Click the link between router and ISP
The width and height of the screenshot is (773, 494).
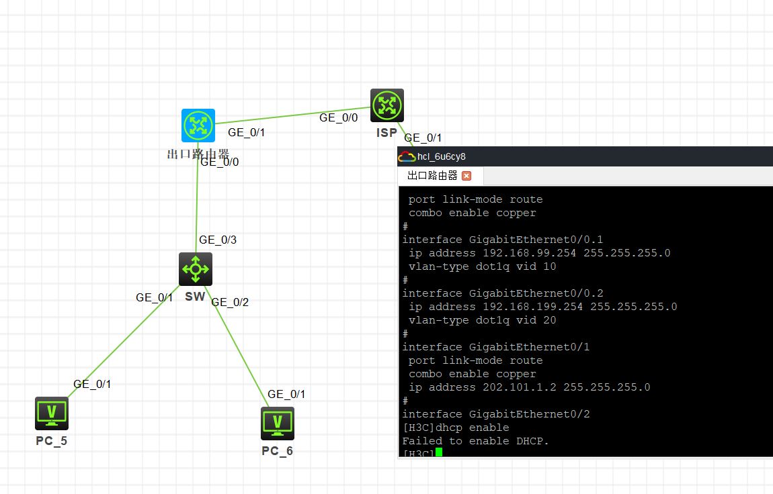tap(293, 115)
